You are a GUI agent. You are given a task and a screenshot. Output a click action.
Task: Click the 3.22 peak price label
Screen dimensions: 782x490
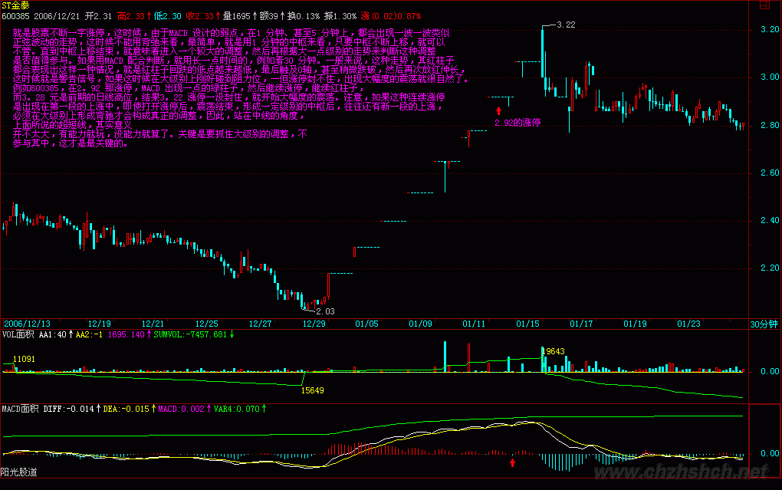(565, 25)
